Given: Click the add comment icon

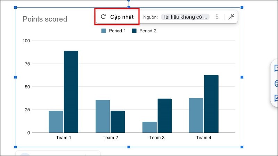Looking at the screenshot, I should (276, 69).
